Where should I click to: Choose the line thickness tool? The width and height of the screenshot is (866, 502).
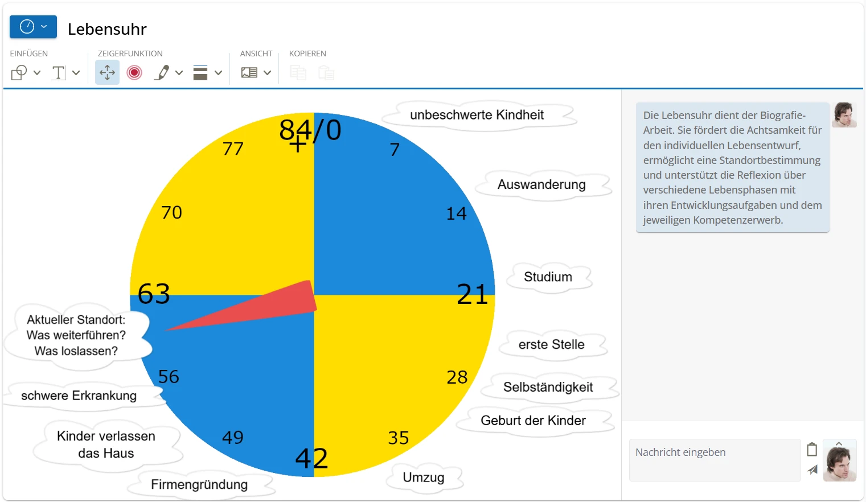(200, 72)
